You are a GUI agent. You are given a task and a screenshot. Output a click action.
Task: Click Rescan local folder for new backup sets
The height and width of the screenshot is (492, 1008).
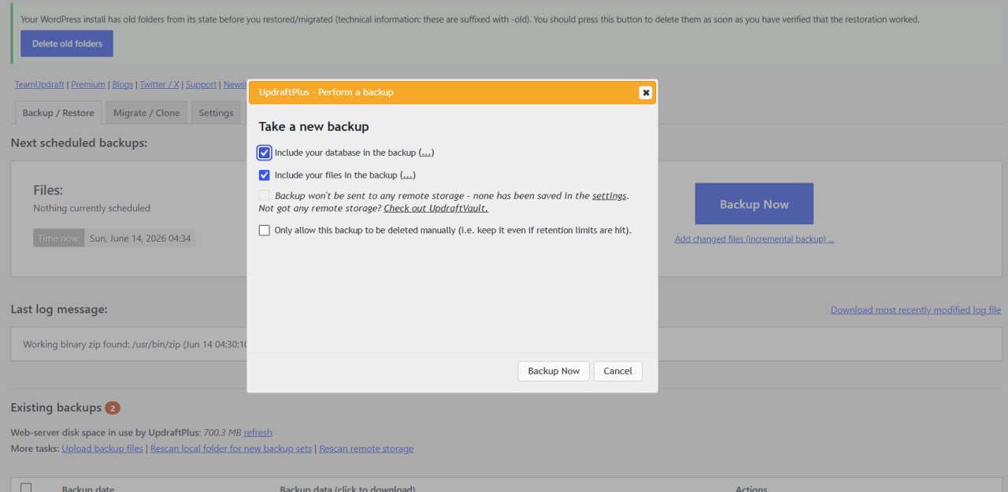click(x=231, y=449)
